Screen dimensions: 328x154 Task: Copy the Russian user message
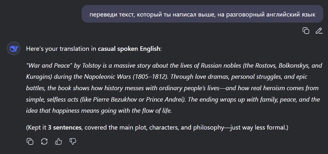(306, 31)
